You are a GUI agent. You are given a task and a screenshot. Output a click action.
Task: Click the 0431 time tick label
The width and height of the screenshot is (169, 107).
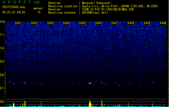[18, 23]
